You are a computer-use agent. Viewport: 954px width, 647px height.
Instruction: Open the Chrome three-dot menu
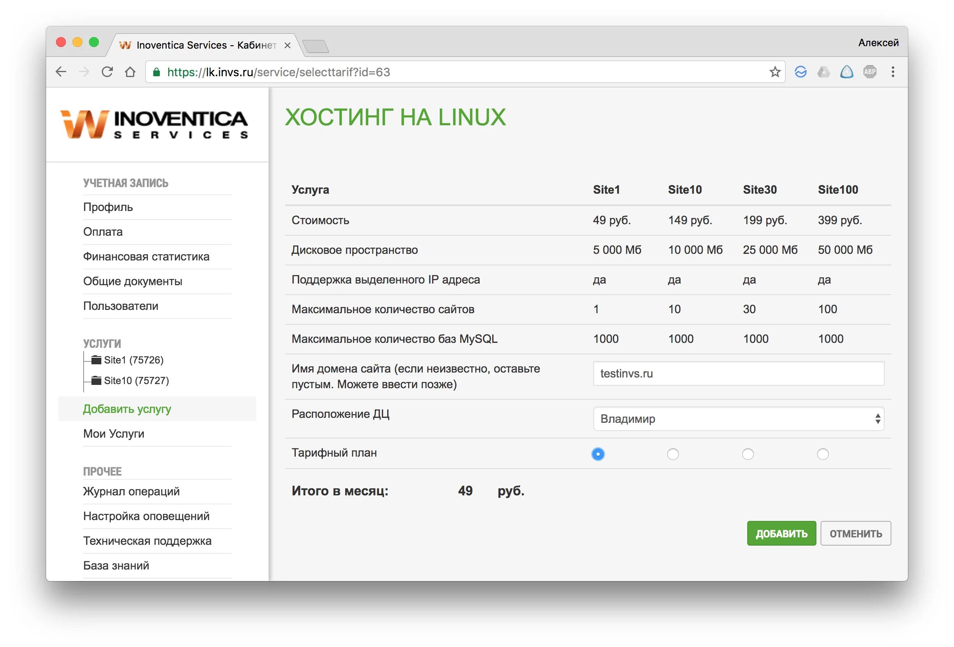(x=893, y=72)
